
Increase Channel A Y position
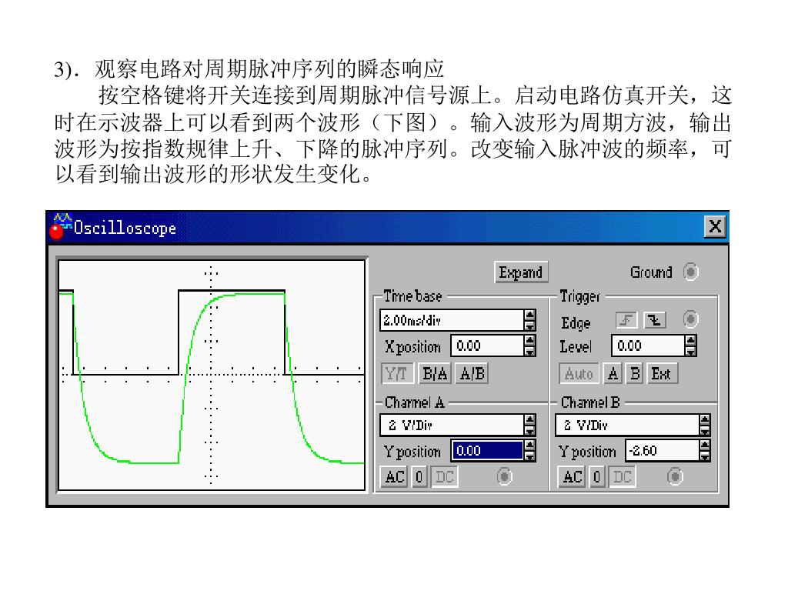click(x=529, y=446)
